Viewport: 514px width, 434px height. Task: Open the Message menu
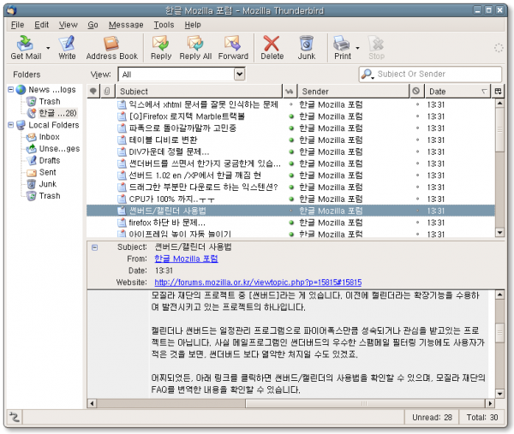click(x=126, y=25)
